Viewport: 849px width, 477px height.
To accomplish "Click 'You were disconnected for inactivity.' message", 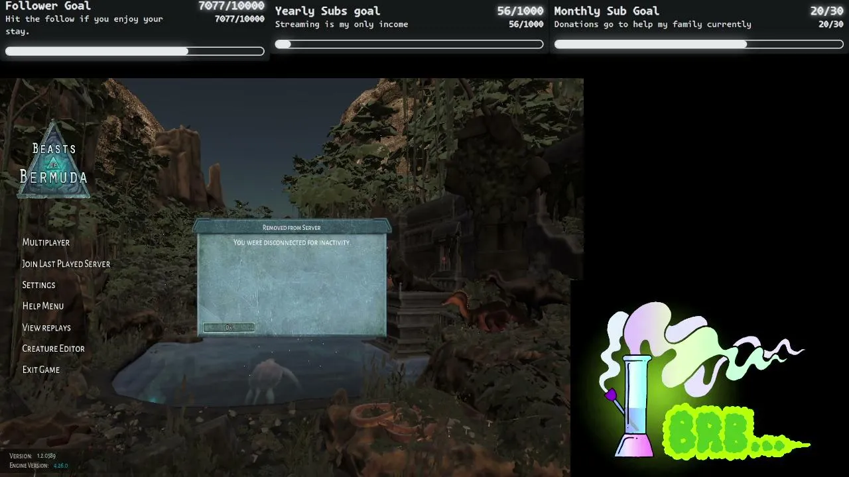I will 292,242.
